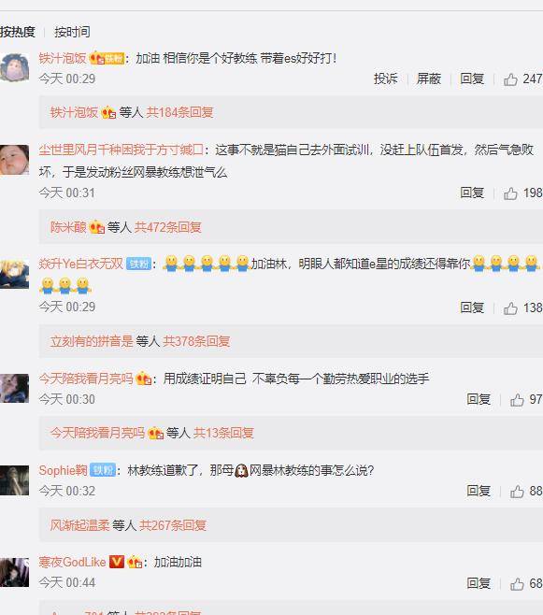Reply to Sophie鞠's comment
The height and width of the screenshot is (615, 543).
[479, 491]
